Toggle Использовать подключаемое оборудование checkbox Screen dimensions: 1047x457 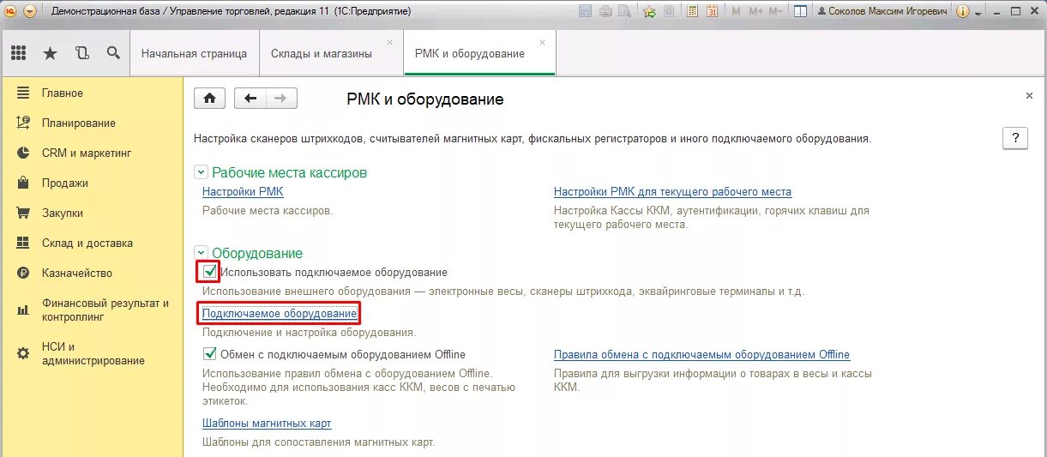pos(209,272)
